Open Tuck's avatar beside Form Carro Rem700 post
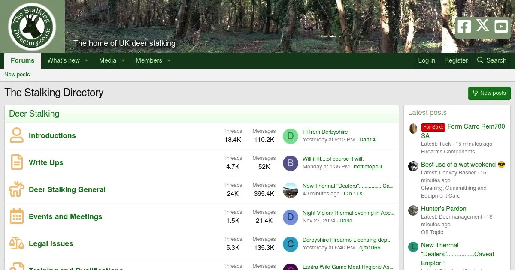 click(x=413, y=129)
